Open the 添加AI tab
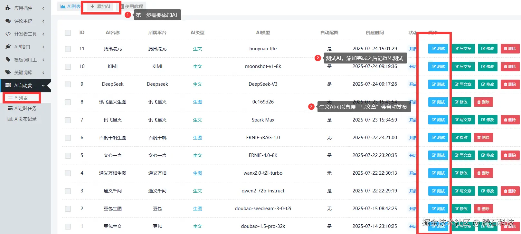This screenshot has width=521, height=234. [x=100, y=6]
